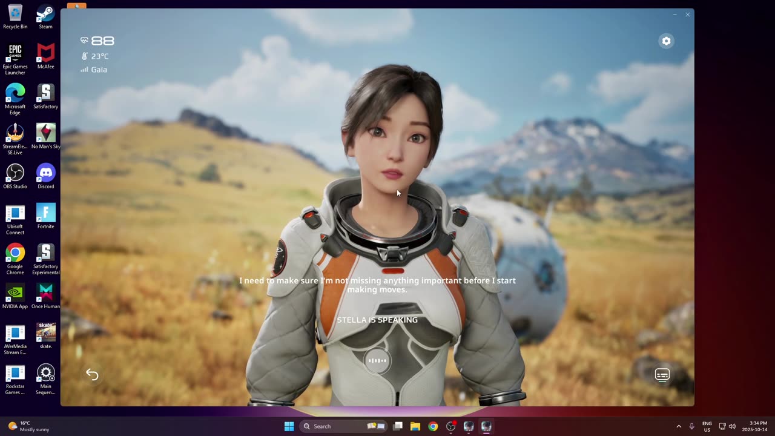Screen dimensions: 775x436
Task: Open the Recycle Bin desktop icon
Action: coord(15,17)
